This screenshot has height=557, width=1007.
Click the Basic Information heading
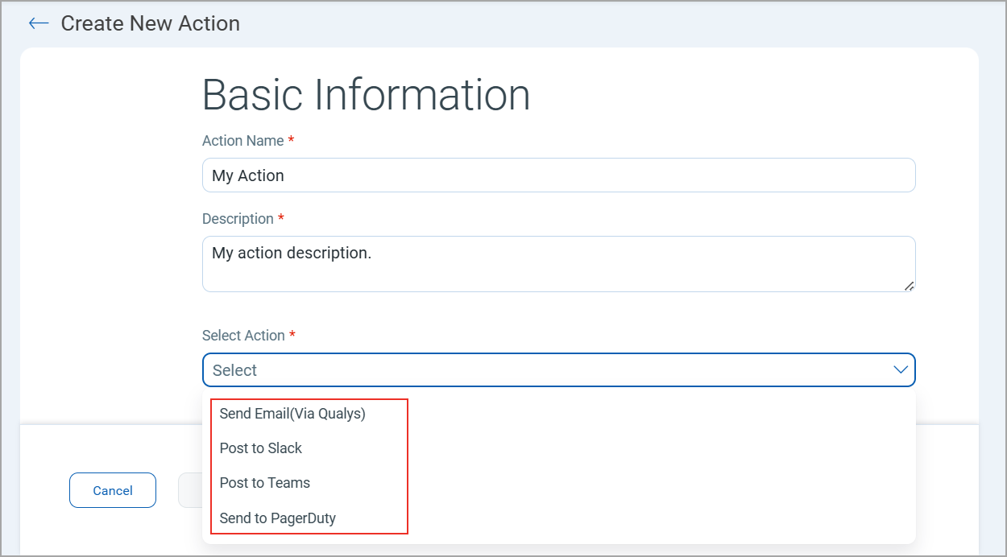366,95
